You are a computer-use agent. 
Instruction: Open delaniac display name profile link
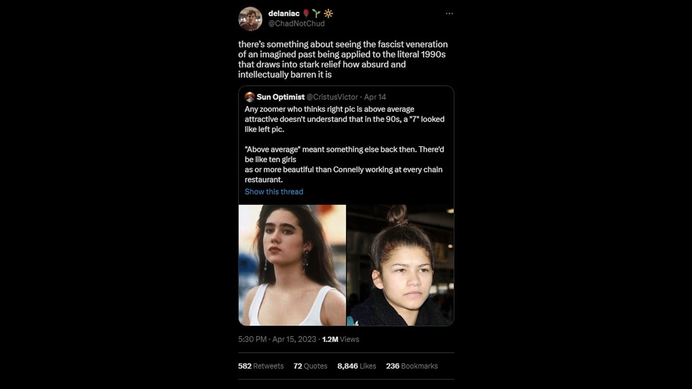click(284, 14)
